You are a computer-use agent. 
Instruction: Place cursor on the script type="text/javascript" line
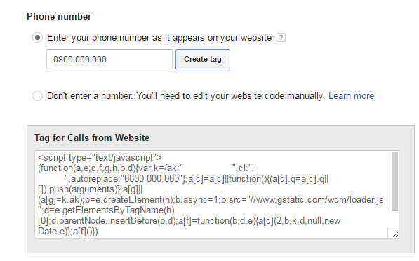(100, 158)
